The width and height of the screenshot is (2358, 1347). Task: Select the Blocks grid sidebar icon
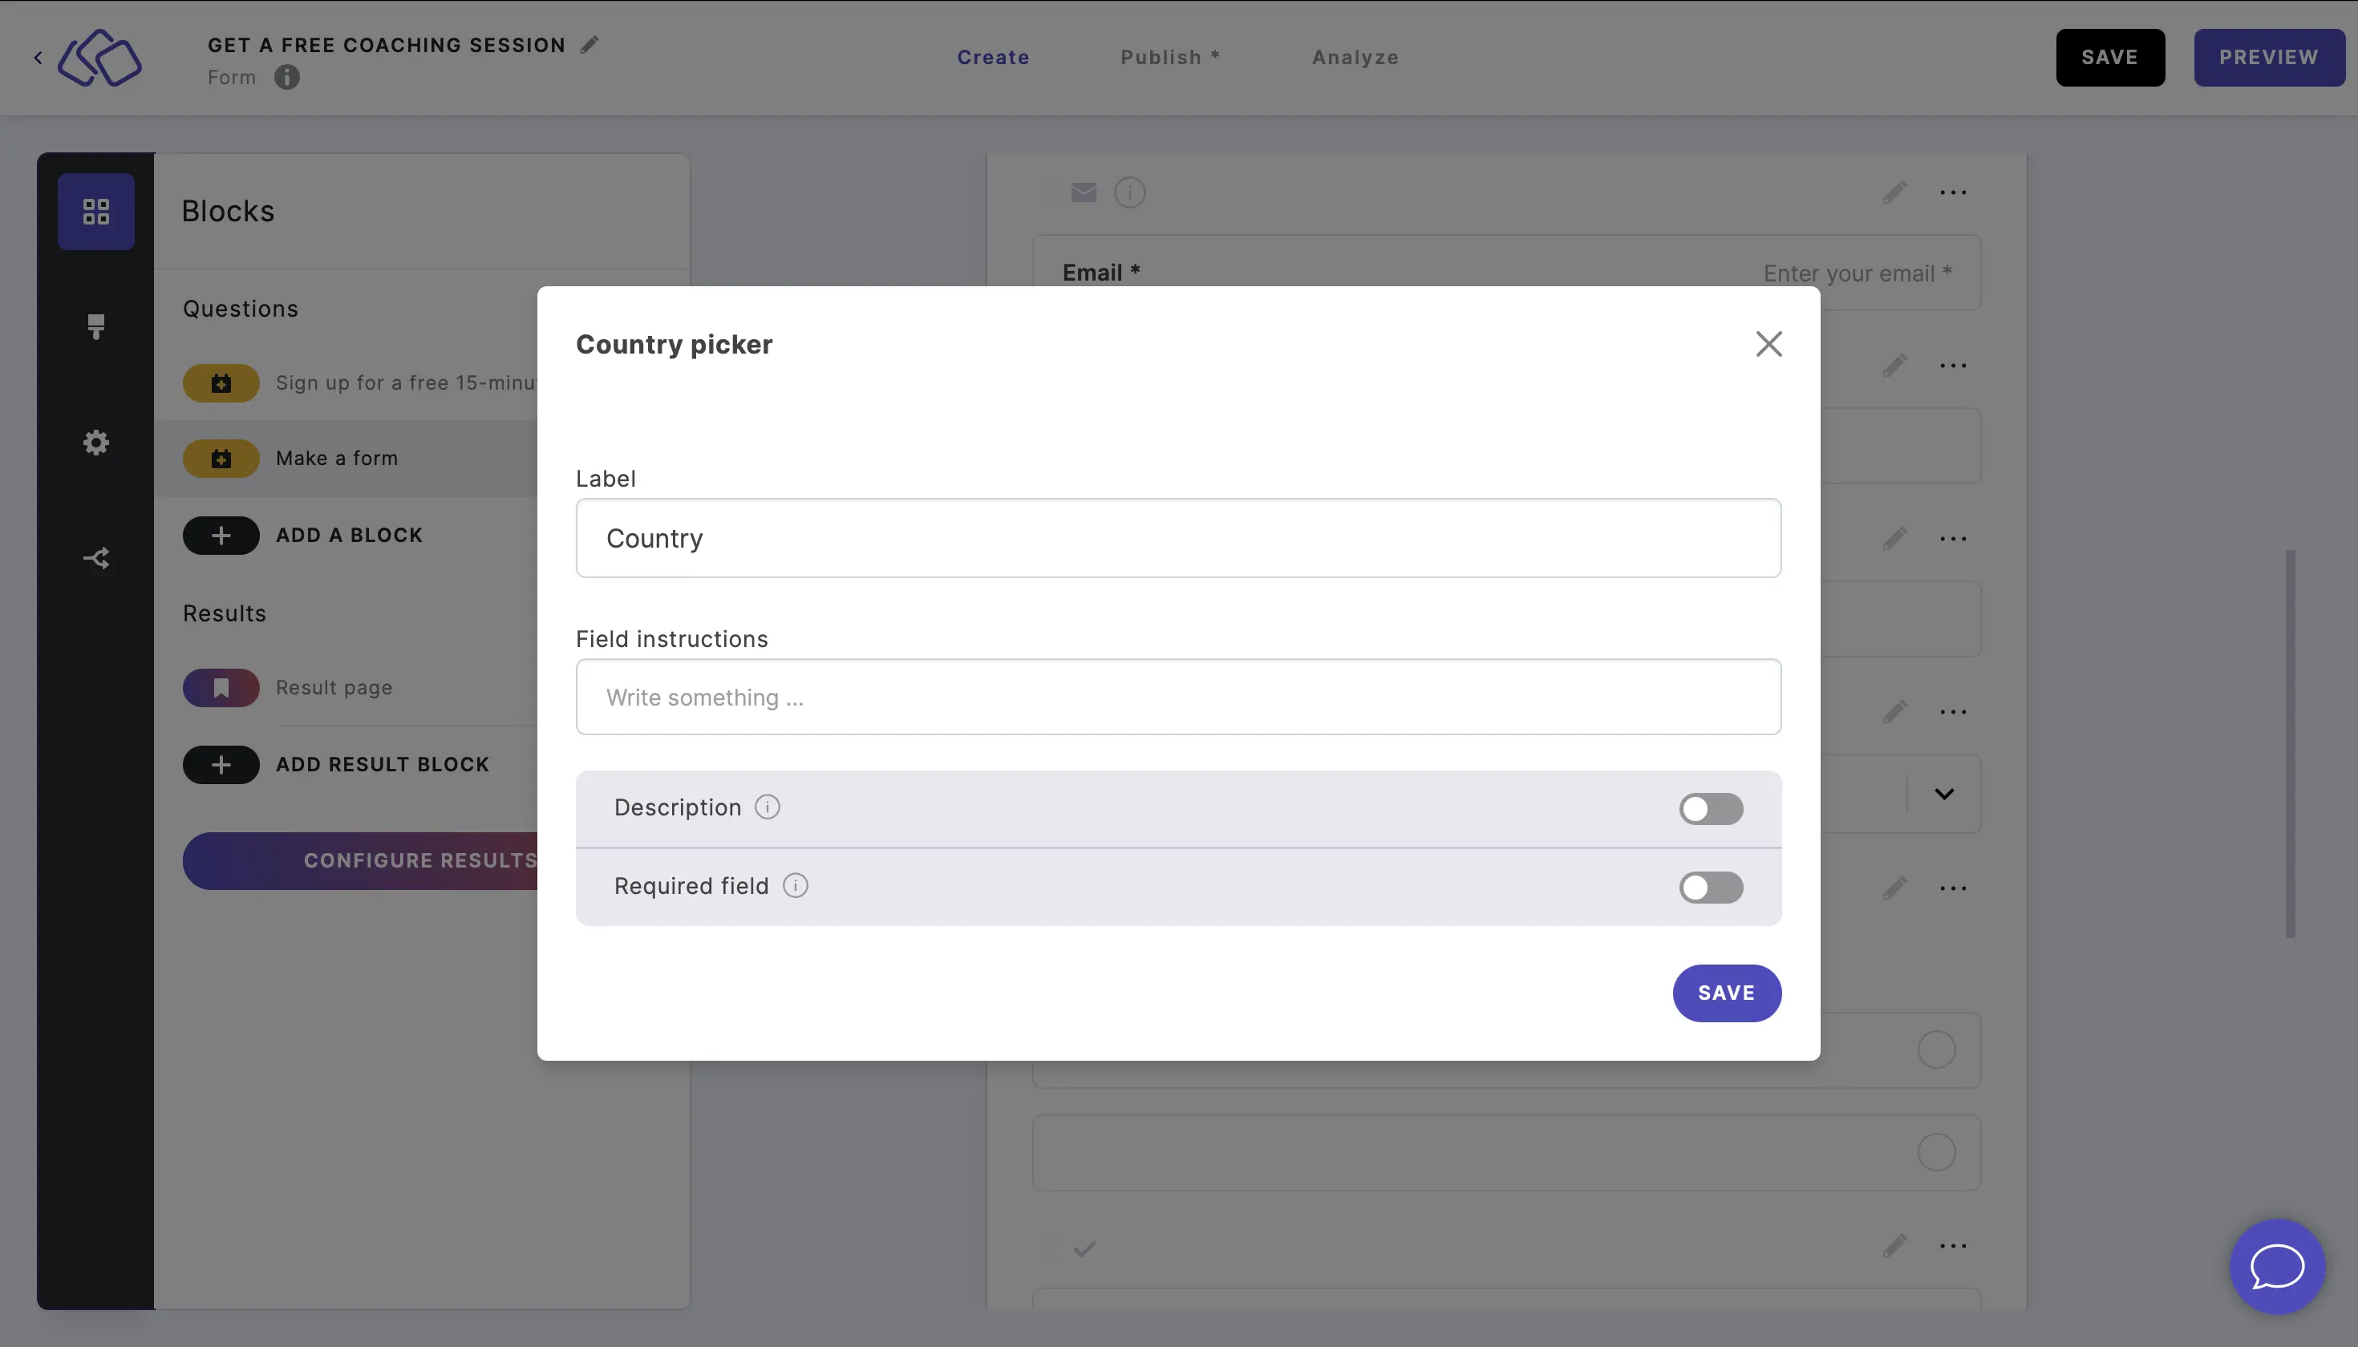click(96, 212)
